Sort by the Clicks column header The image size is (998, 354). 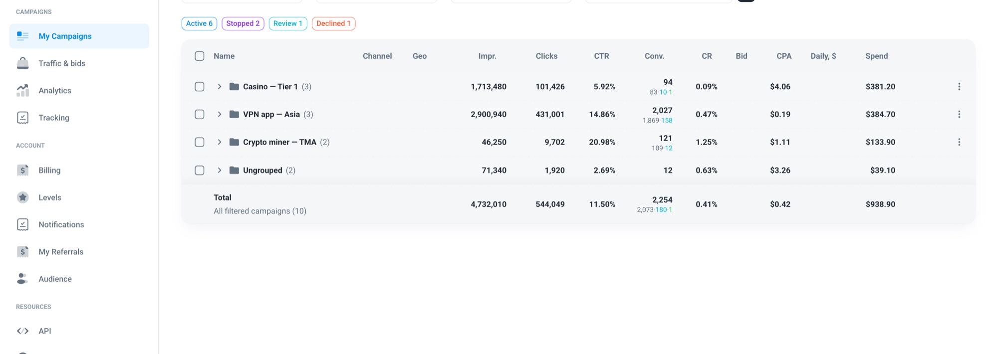click(546, 56)
